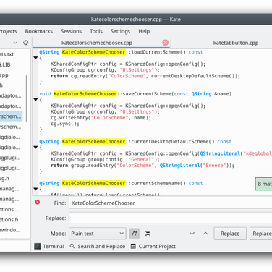
Task: Click the Current Project panel icon
Action: click(133, 246)
